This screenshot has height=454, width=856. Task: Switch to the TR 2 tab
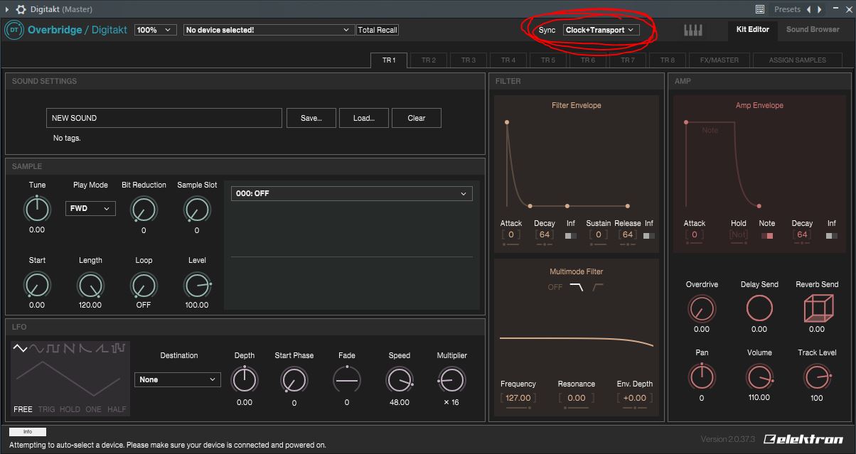point(429,60)
